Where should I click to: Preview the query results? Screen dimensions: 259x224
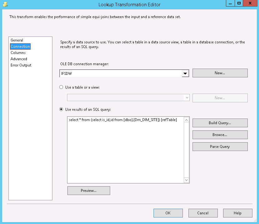[89, 191]
